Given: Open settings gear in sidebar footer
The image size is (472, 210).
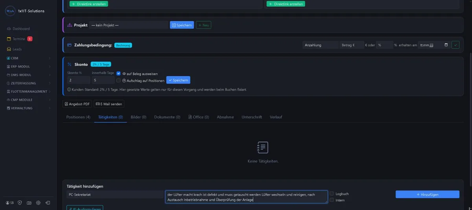Looking at the screenshot, I should point(38,203).
